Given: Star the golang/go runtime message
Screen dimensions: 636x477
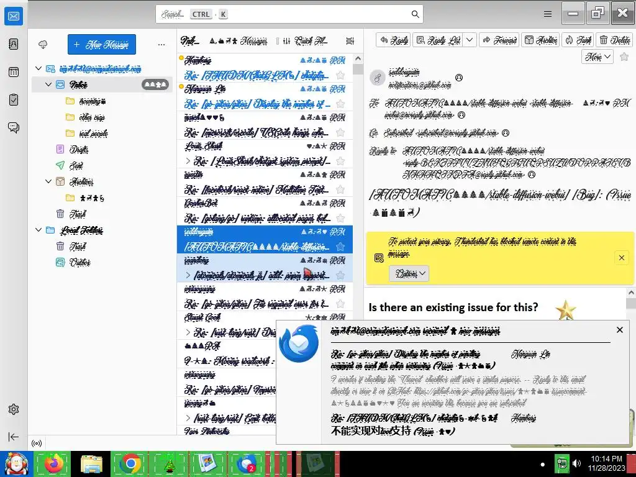Looking at the screenshot, I should coord(340,218).
